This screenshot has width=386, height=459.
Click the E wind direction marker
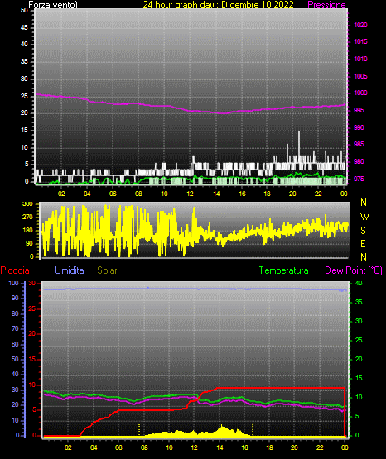[x=363, y=243]
